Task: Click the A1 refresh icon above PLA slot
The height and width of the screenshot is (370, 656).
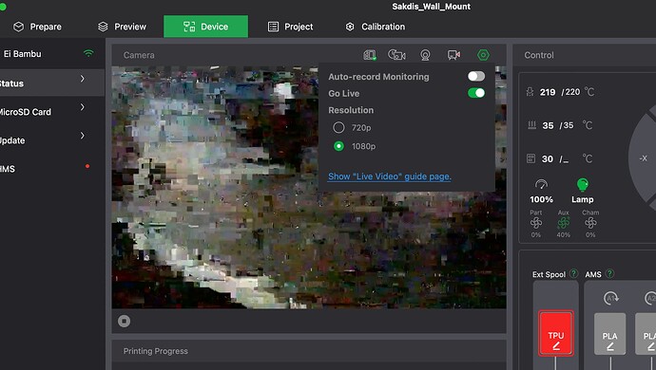Action: pyautogui.click(x=610, y=298)
